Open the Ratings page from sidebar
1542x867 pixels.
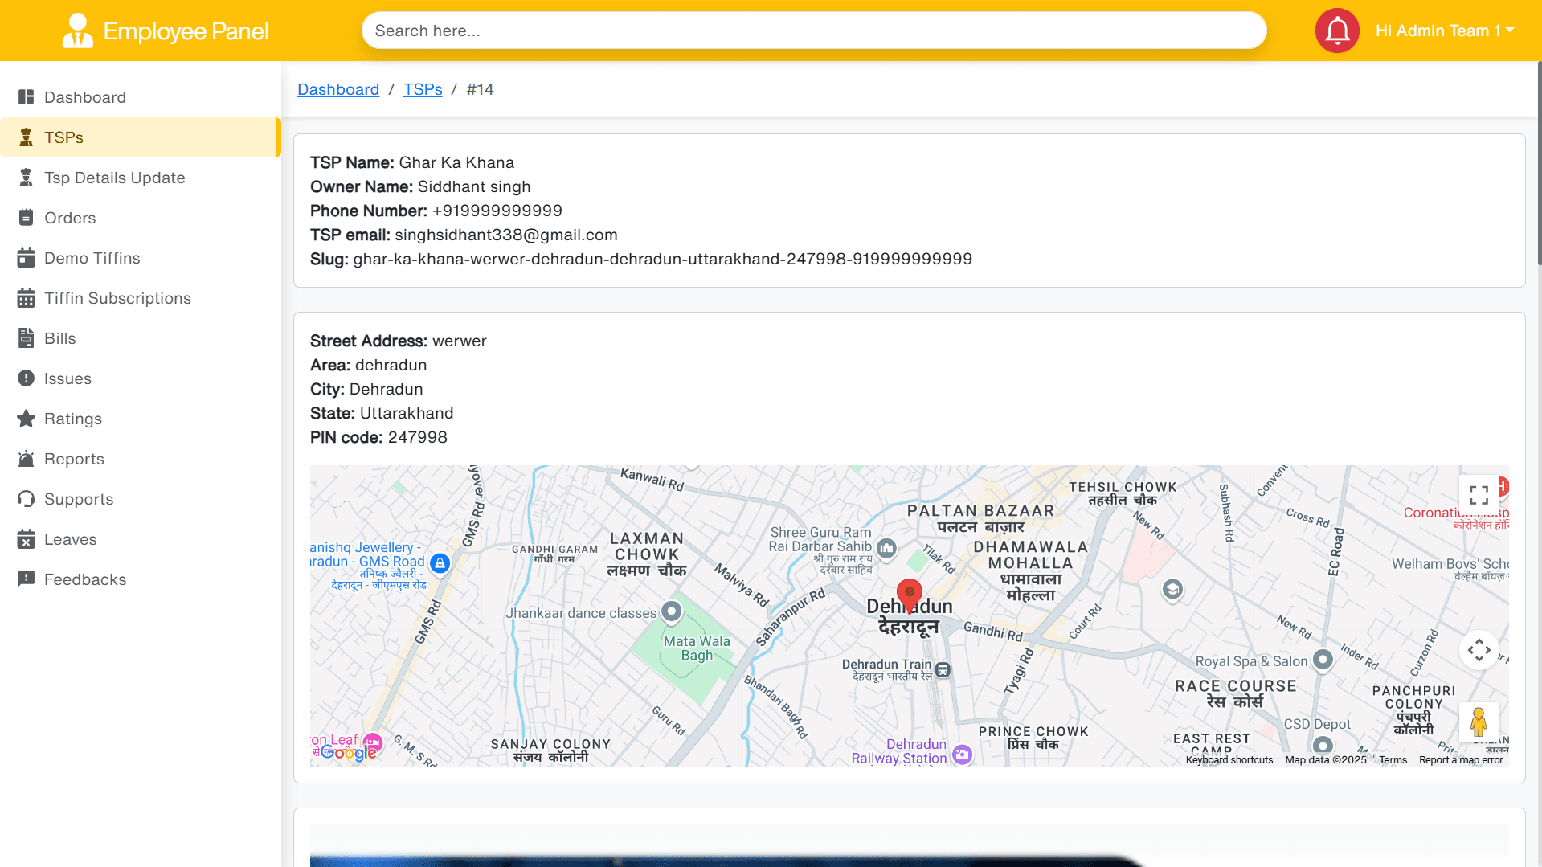(x=73, y=419)
